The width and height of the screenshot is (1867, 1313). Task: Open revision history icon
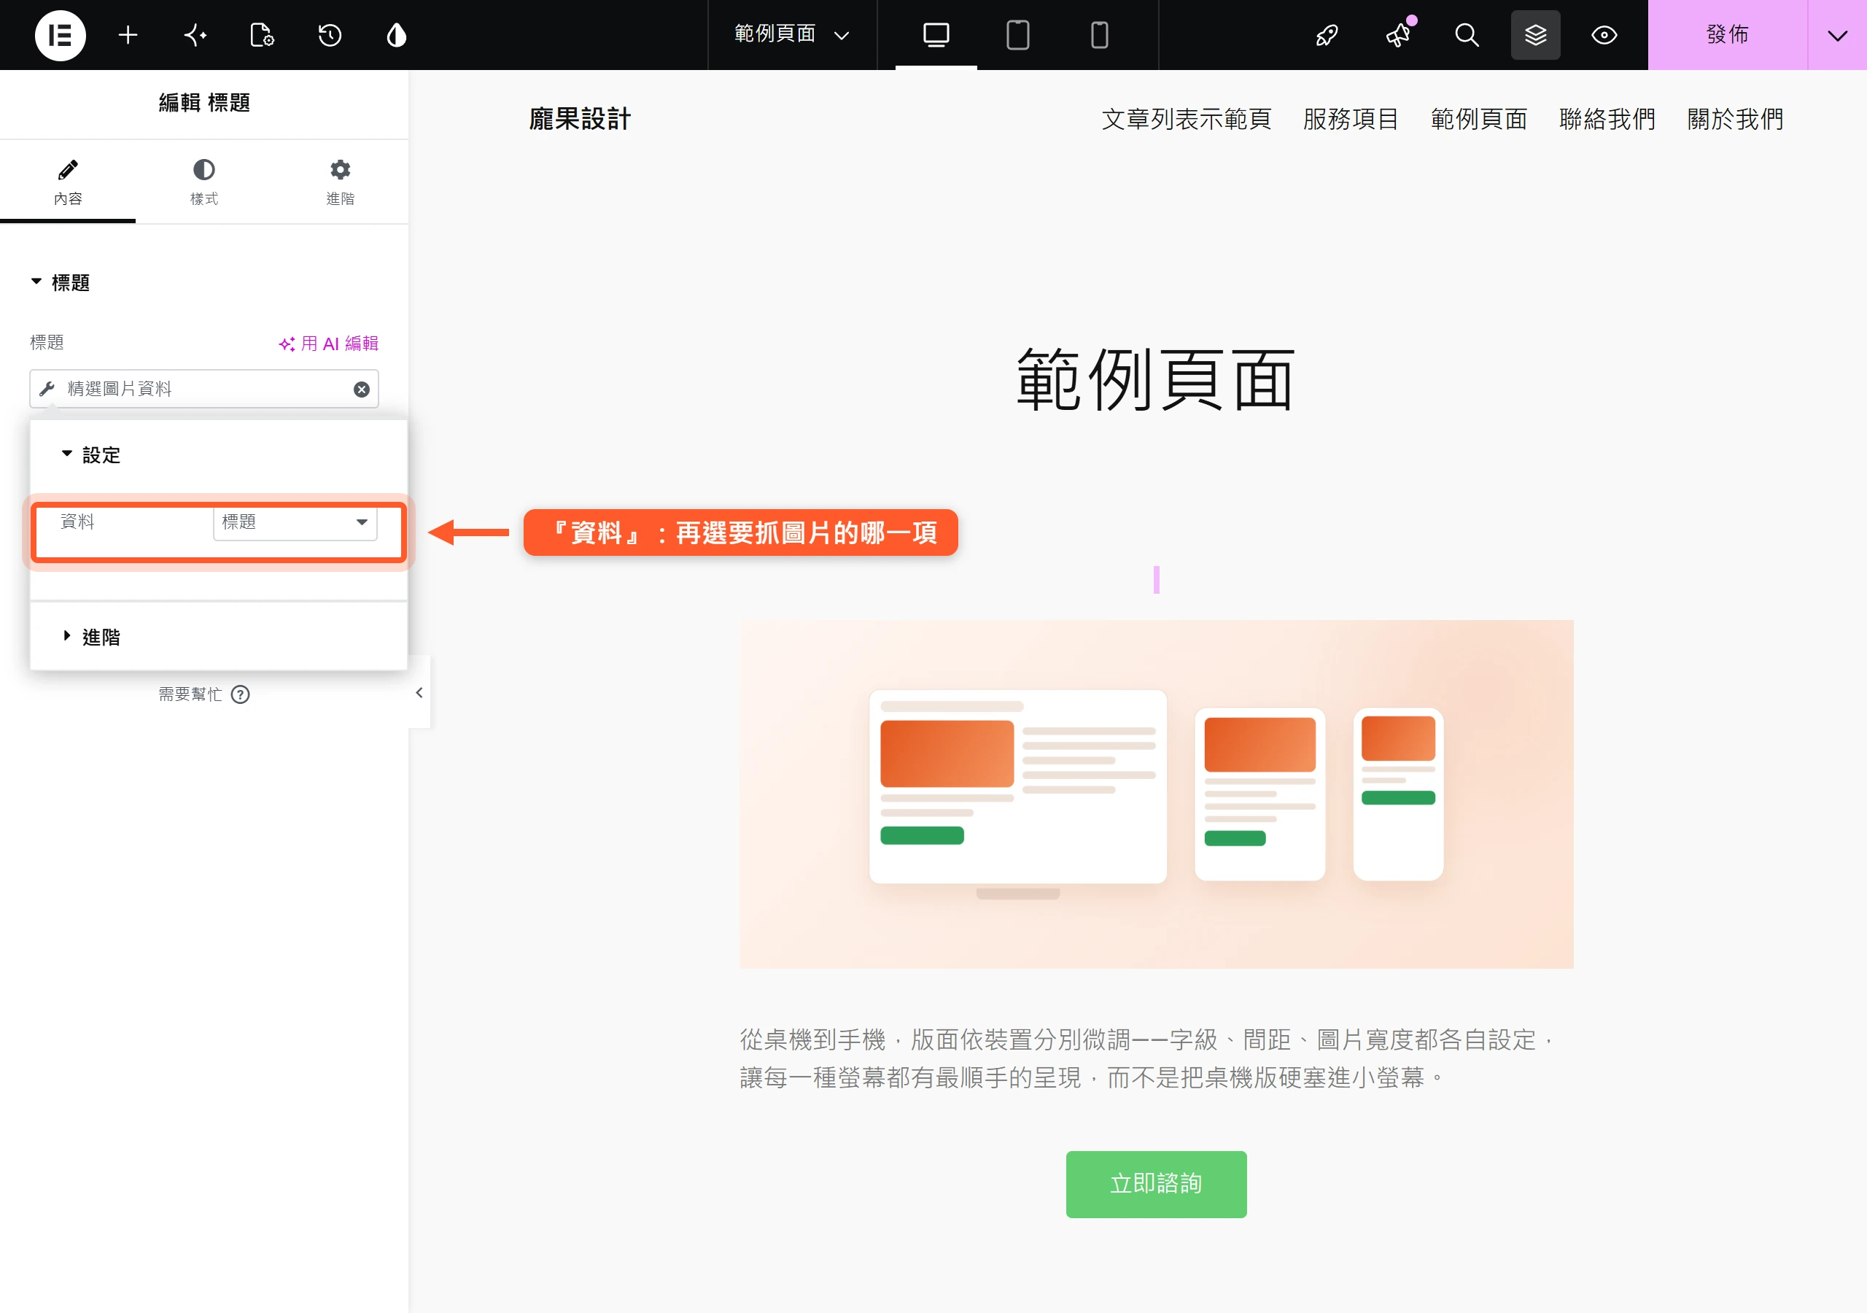pos(330,35)
